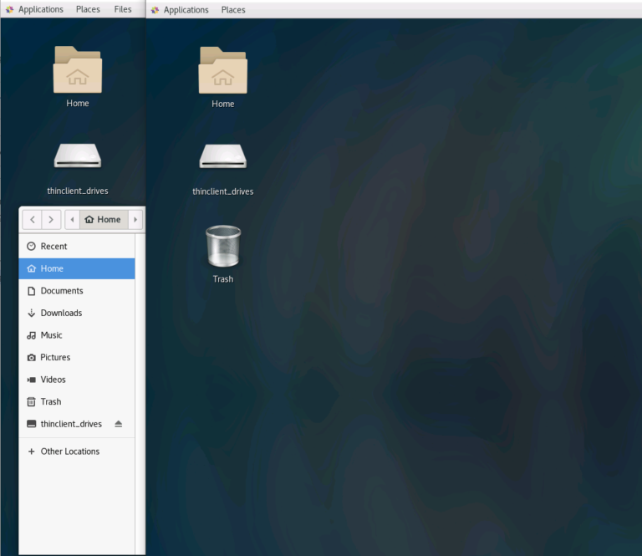Image resolution: width=642 pixels, height=556 pixels.
Task: Select thinclient_drives desktop icon directly above Trash
Action: tap(223, 157)
